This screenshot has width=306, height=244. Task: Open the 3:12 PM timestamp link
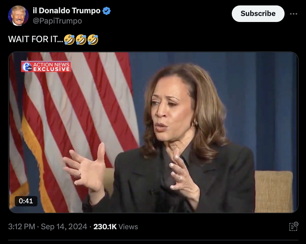click(22, 227)
